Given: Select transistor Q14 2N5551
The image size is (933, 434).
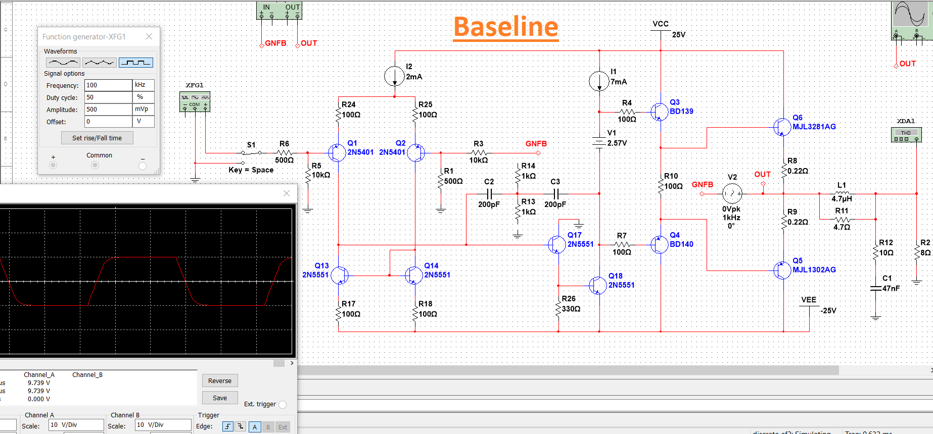Looking at the screenshot, I should pyautogui.click(x=414, y=275).
